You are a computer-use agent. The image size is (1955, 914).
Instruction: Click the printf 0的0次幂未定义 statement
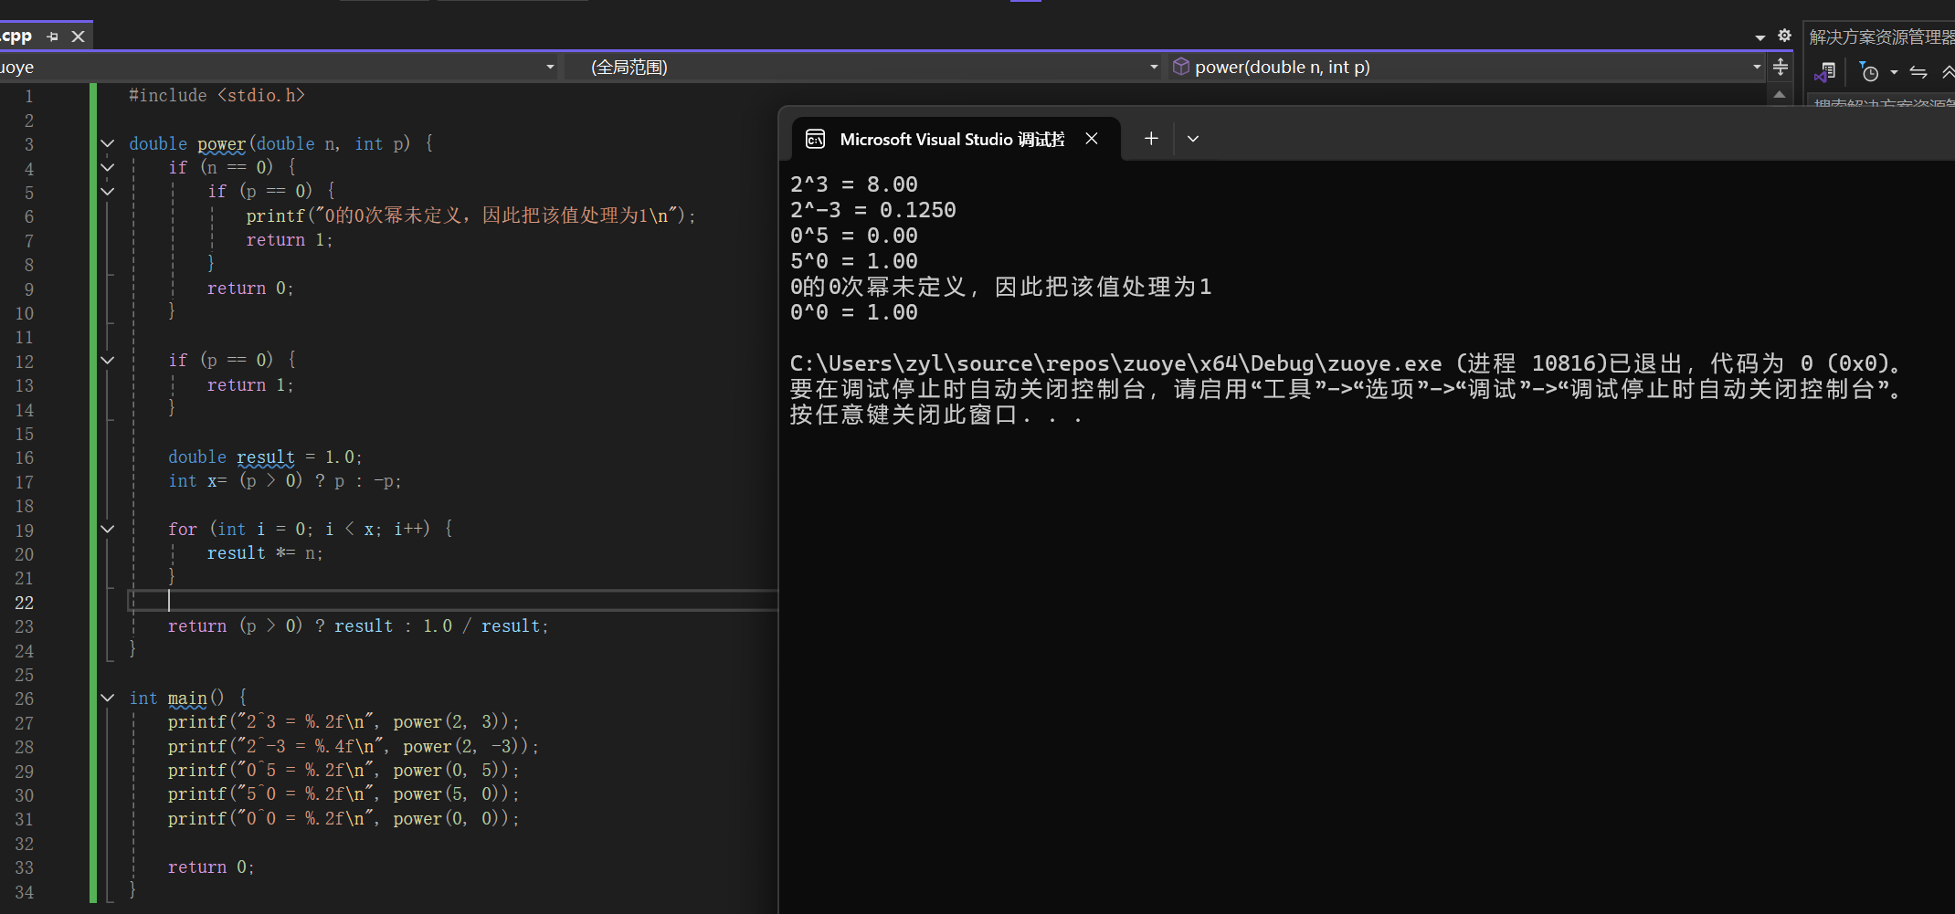[x=470, y=215]
